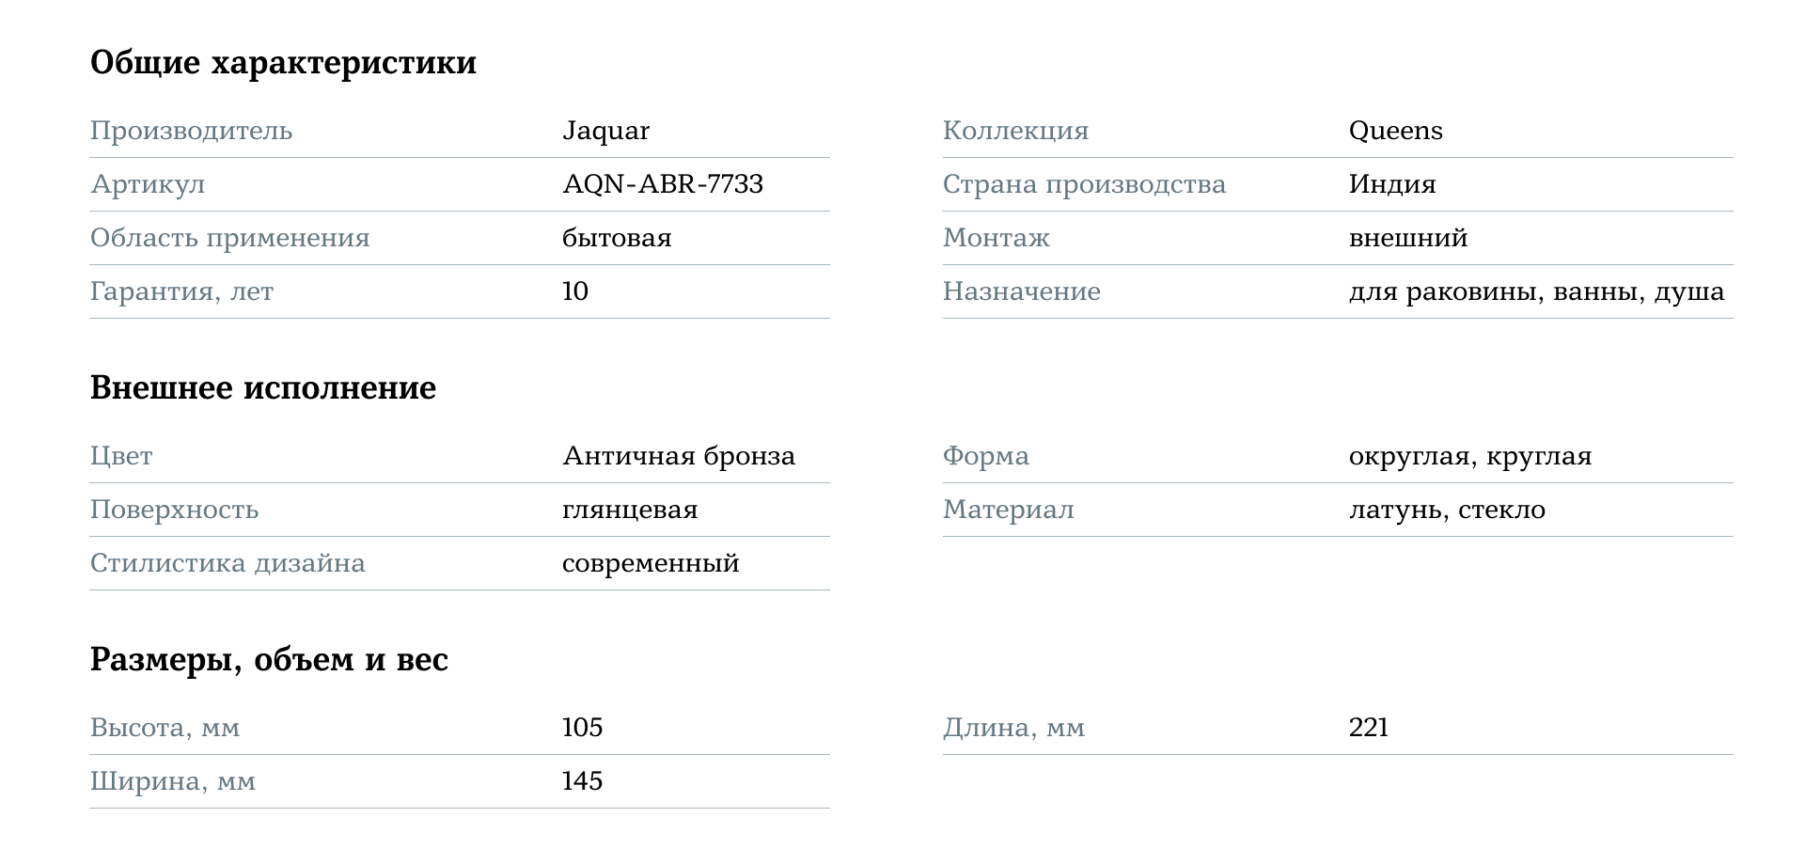Click the 'Гарантия, лет' label
Screen dimensions: 1805x849
(x=181, y=291)
